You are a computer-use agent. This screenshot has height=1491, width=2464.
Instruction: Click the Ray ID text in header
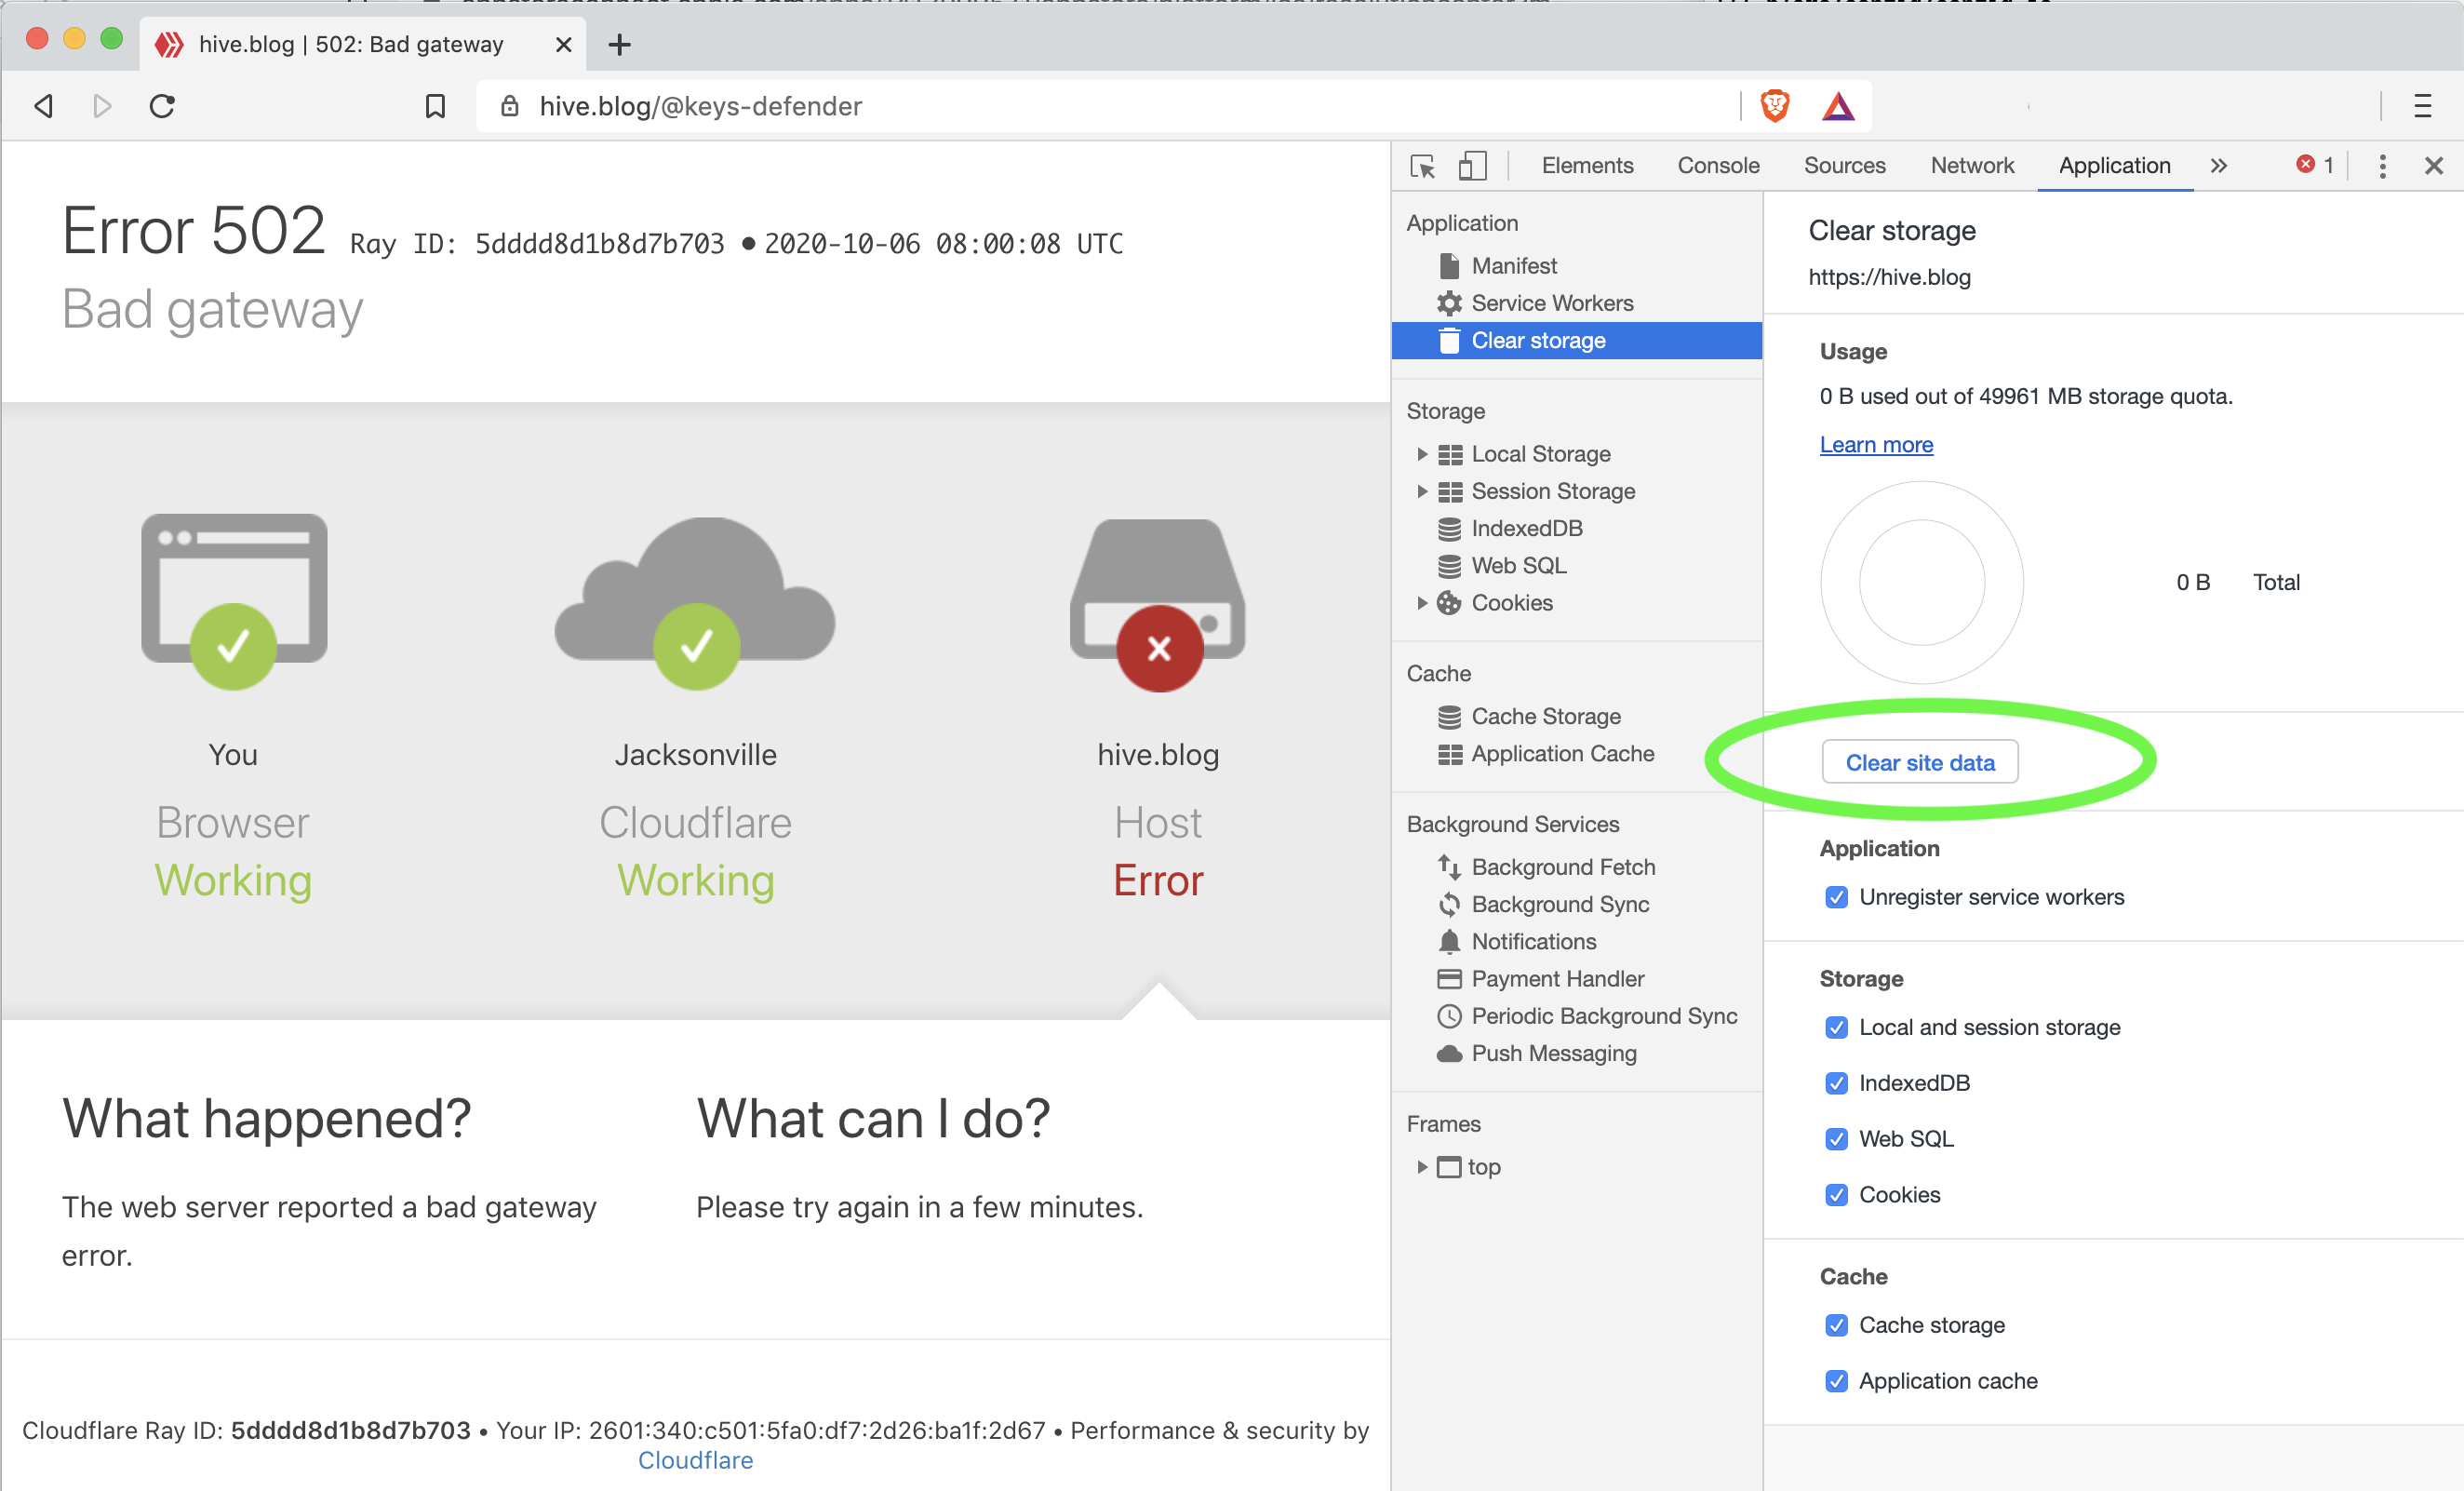pyautogui.click(x=537, y=244)
